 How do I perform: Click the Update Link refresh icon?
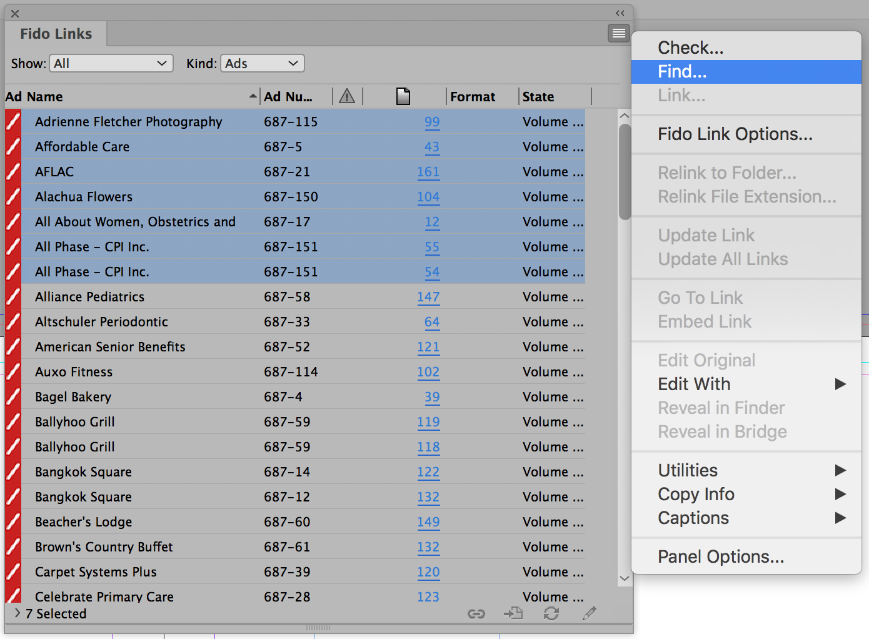(551, 613)
